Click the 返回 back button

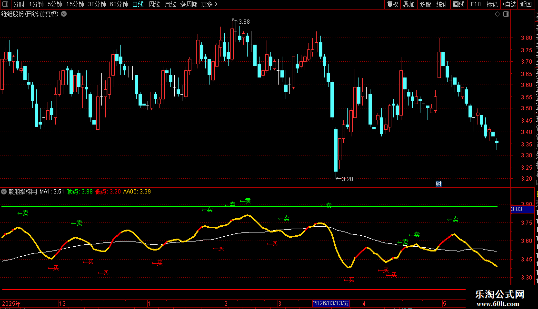point(526,4)
